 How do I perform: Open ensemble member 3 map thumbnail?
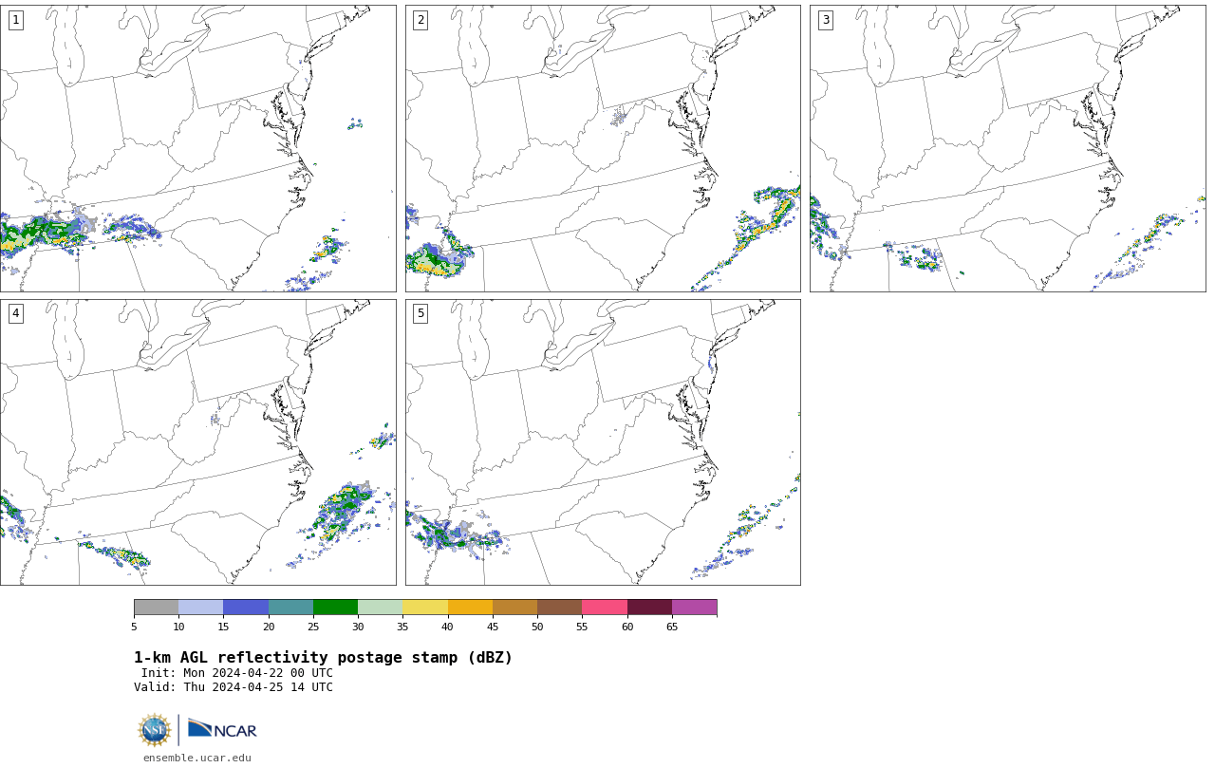point(1007,148)
